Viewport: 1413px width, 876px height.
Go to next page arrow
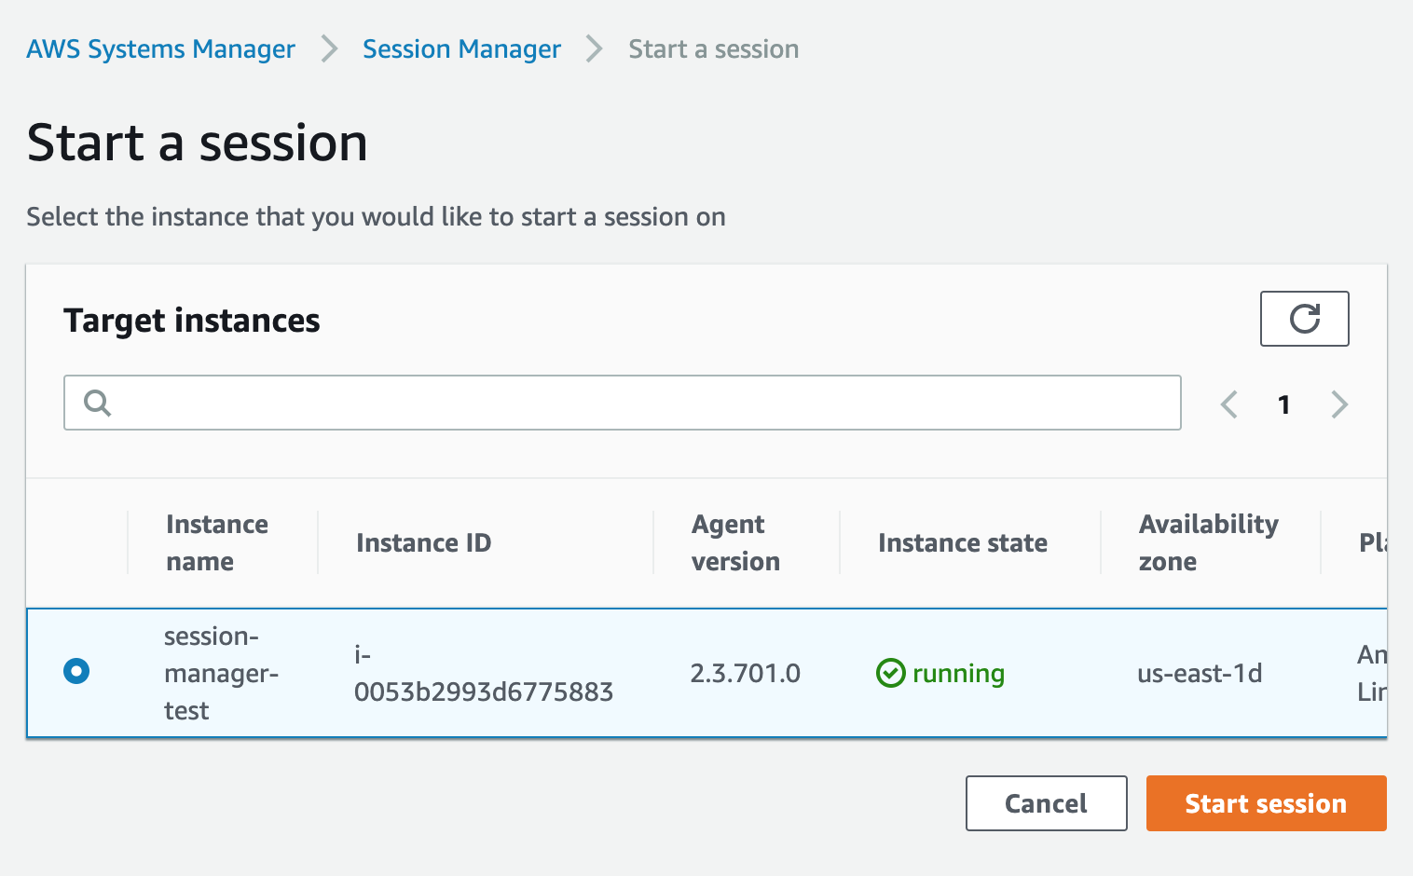pos(1339,404)
